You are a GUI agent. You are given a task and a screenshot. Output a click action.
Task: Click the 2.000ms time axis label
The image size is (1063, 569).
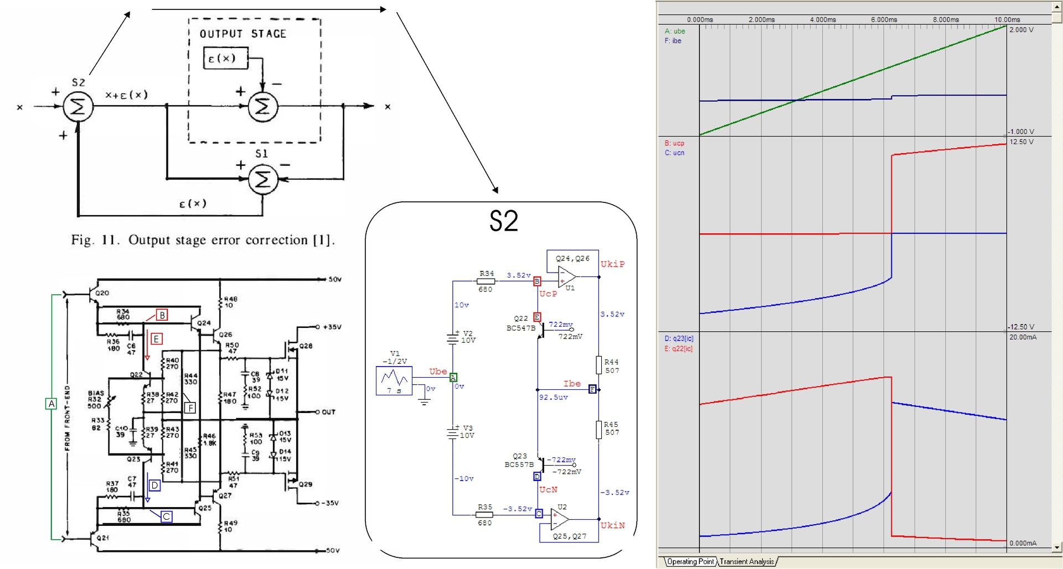762,20
